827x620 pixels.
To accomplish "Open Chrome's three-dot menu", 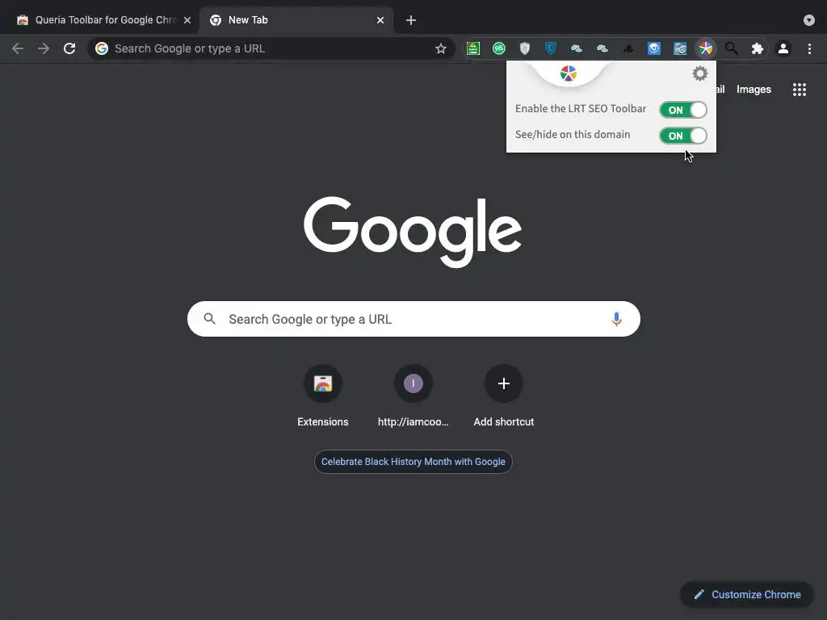I will tap(809, 48).
